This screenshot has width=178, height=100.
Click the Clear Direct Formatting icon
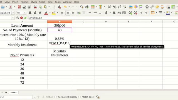59,7
